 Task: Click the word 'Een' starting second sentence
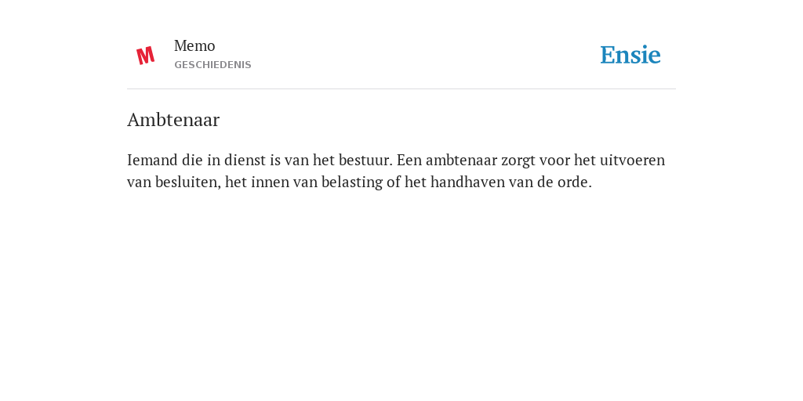coord(409,161)
